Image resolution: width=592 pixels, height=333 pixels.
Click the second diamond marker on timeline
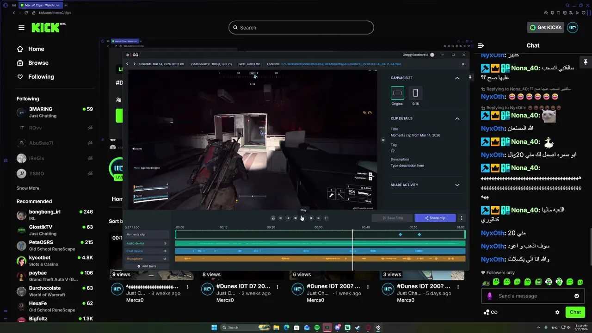[419, 234]
